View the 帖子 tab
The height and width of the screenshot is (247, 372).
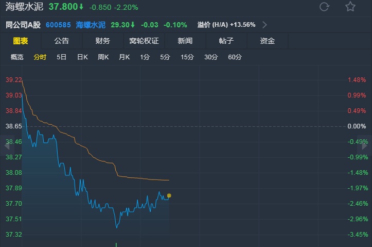click(x=226, y=41)
